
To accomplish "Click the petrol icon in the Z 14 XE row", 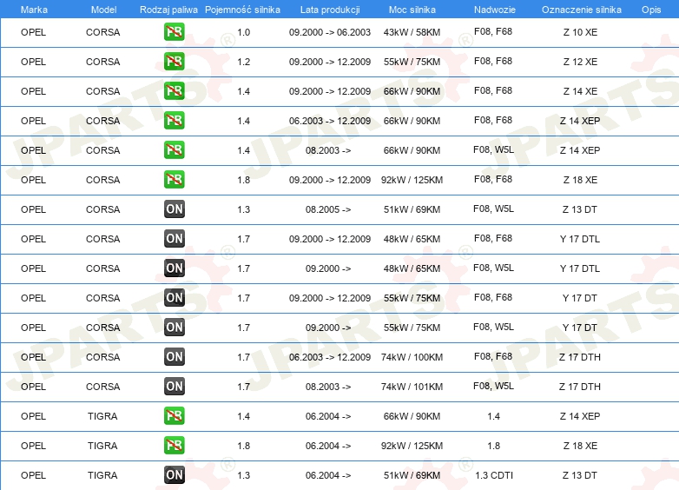I will coord(174,91).
